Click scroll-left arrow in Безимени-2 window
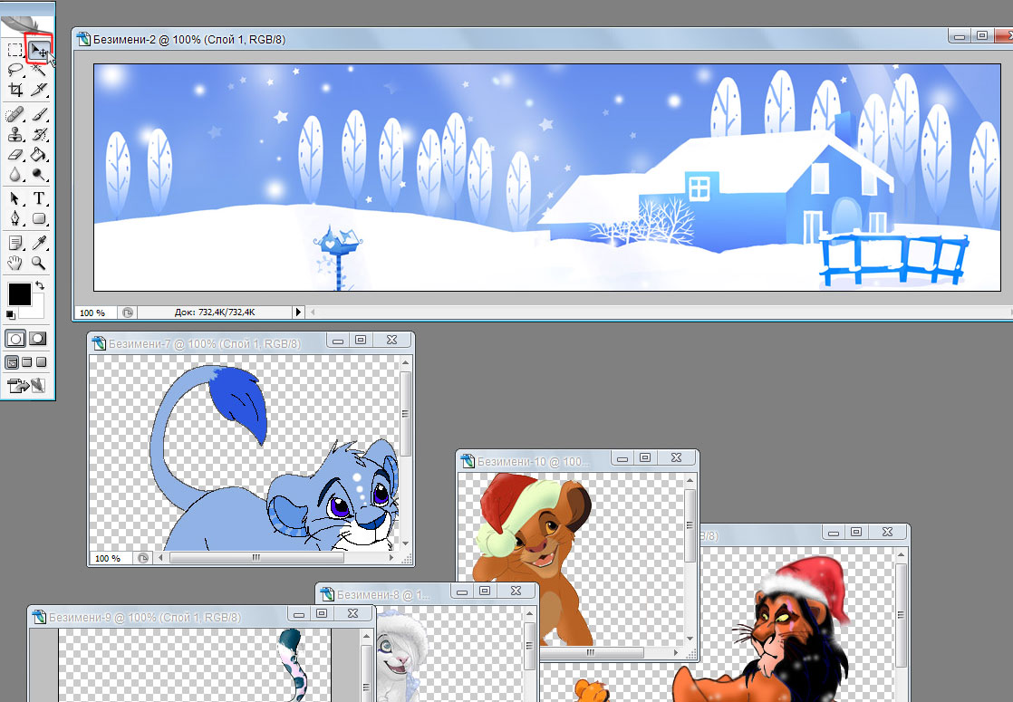The width and height of the screenshot is (1013, 702). pos(314,313)
